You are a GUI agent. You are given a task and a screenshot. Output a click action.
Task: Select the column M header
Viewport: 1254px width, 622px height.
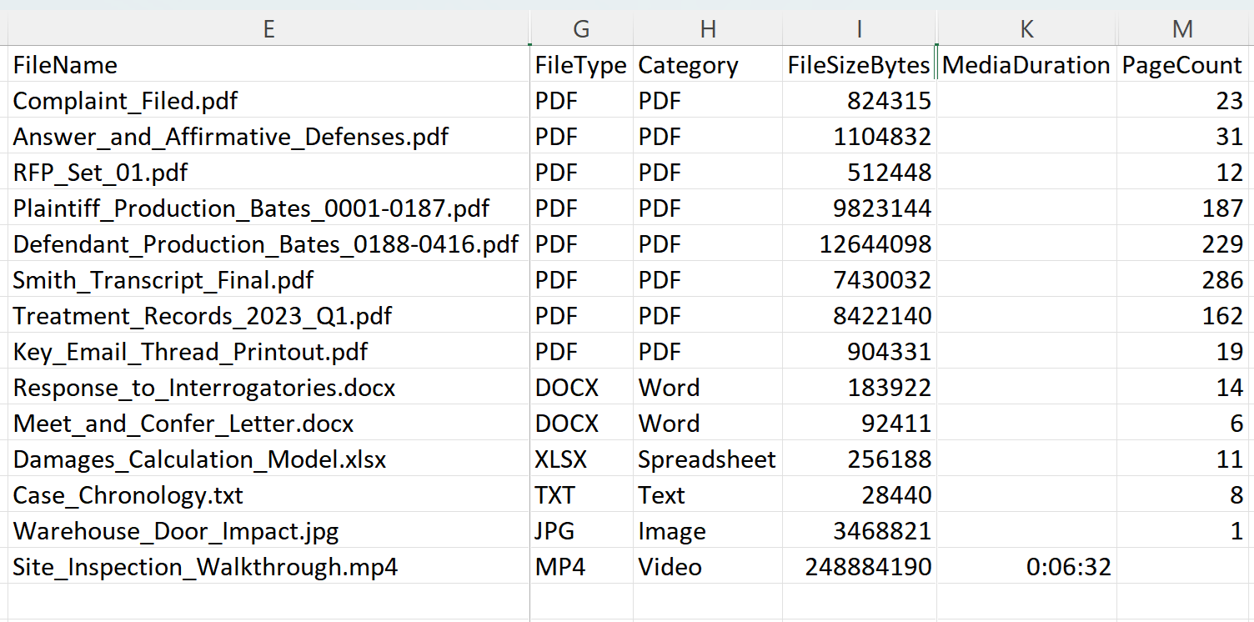point(1182,28)
